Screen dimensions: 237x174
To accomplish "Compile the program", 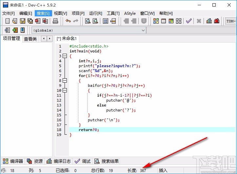I will pyautogui.click(x=156, y=21).
